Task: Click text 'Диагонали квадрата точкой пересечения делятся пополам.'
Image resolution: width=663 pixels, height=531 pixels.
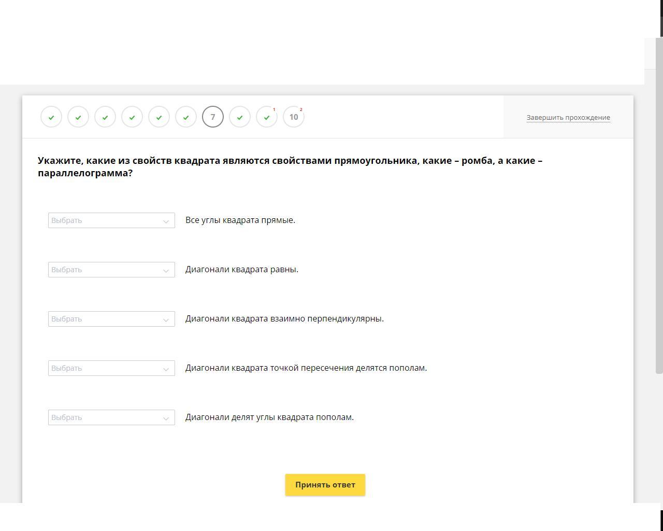Action: coord(306,368)
